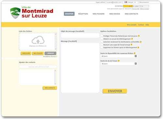163x119 pixels.
Task: Open the Mon compte link
Action: tap(131, 25)
